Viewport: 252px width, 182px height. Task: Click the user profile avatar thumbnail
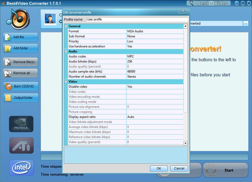coord(50,19)
